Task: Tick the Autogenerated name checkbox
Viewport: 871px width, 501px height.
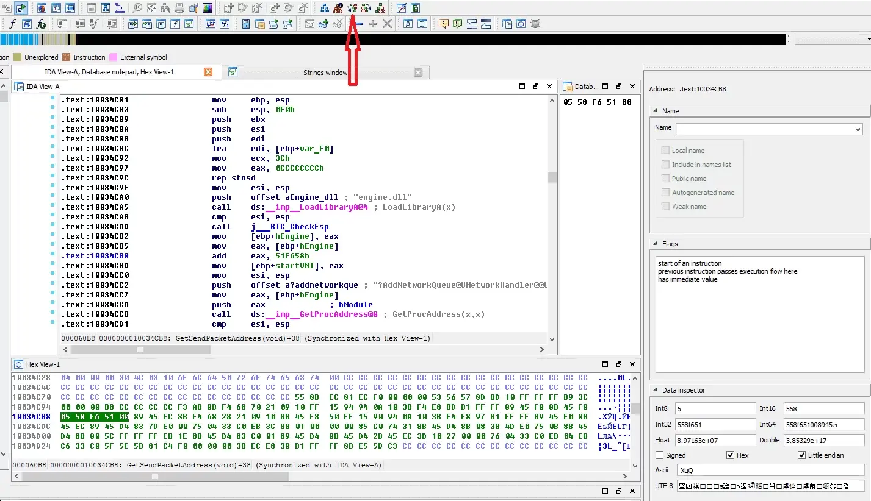Action: click(665, 193)
